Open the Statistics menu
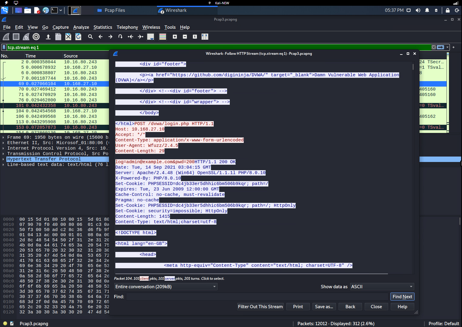 pyautogui.click(x=103, y=27)
